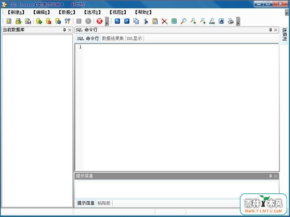Undo the last edit
The image size is (290, 217).
(x=117, y=21)
